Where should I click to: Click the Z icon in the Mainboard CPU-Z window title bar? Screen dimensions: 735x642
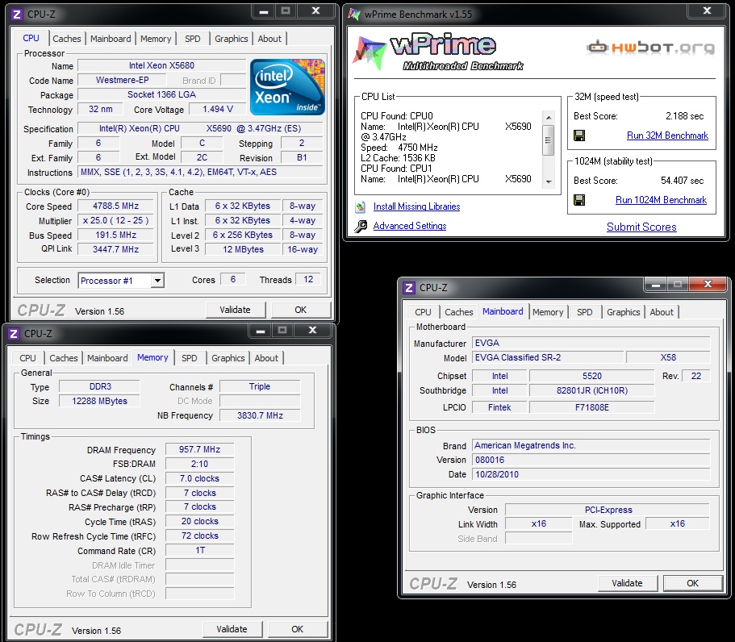409,288
